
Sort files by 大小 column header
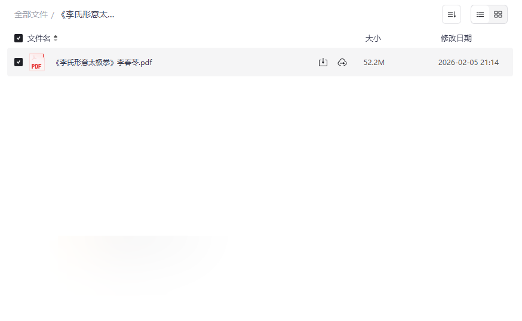pos(373,38)
